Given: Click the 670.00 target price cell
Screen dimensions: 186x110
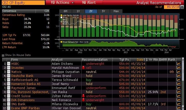Looking at the screenshot, I should click(x=124, y=80).
